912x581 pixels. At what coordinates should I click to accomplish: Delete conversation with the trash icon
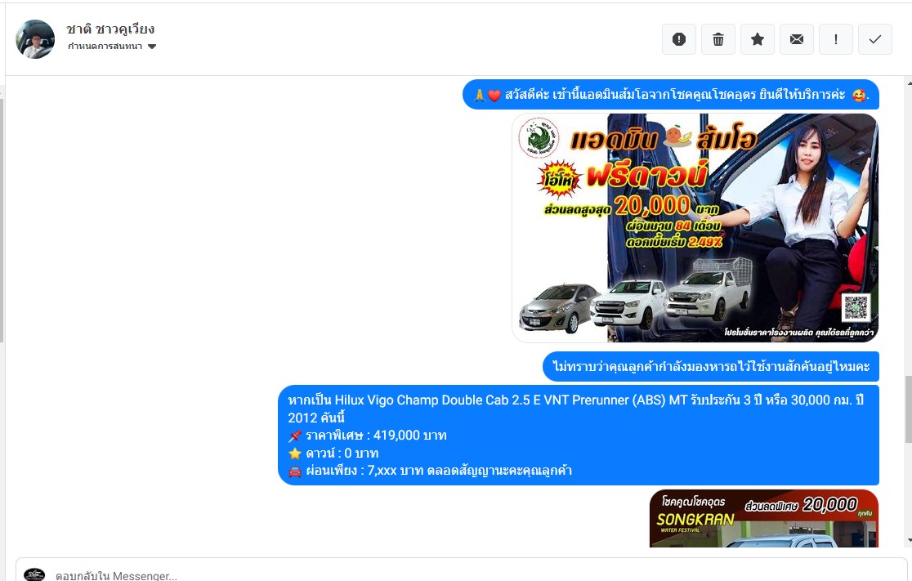click(x=718, y=39)
